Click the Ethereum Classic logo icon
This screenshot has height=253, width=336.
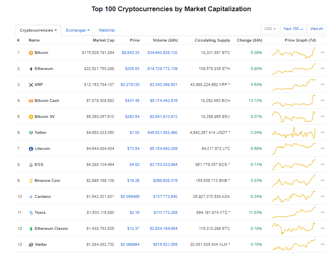point(31,229)
